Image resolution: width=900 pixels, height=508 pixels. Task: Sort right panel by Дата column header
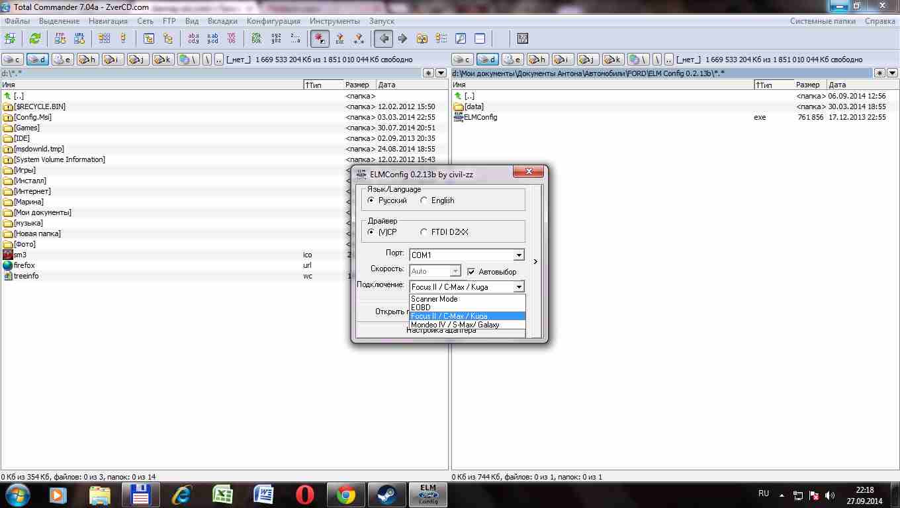point(862,85)
